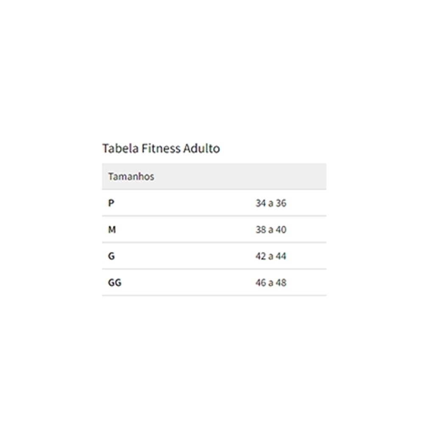Click the number 36 in the P row
Viewport: 434px width, 434px height.
(x=281, y=203)
